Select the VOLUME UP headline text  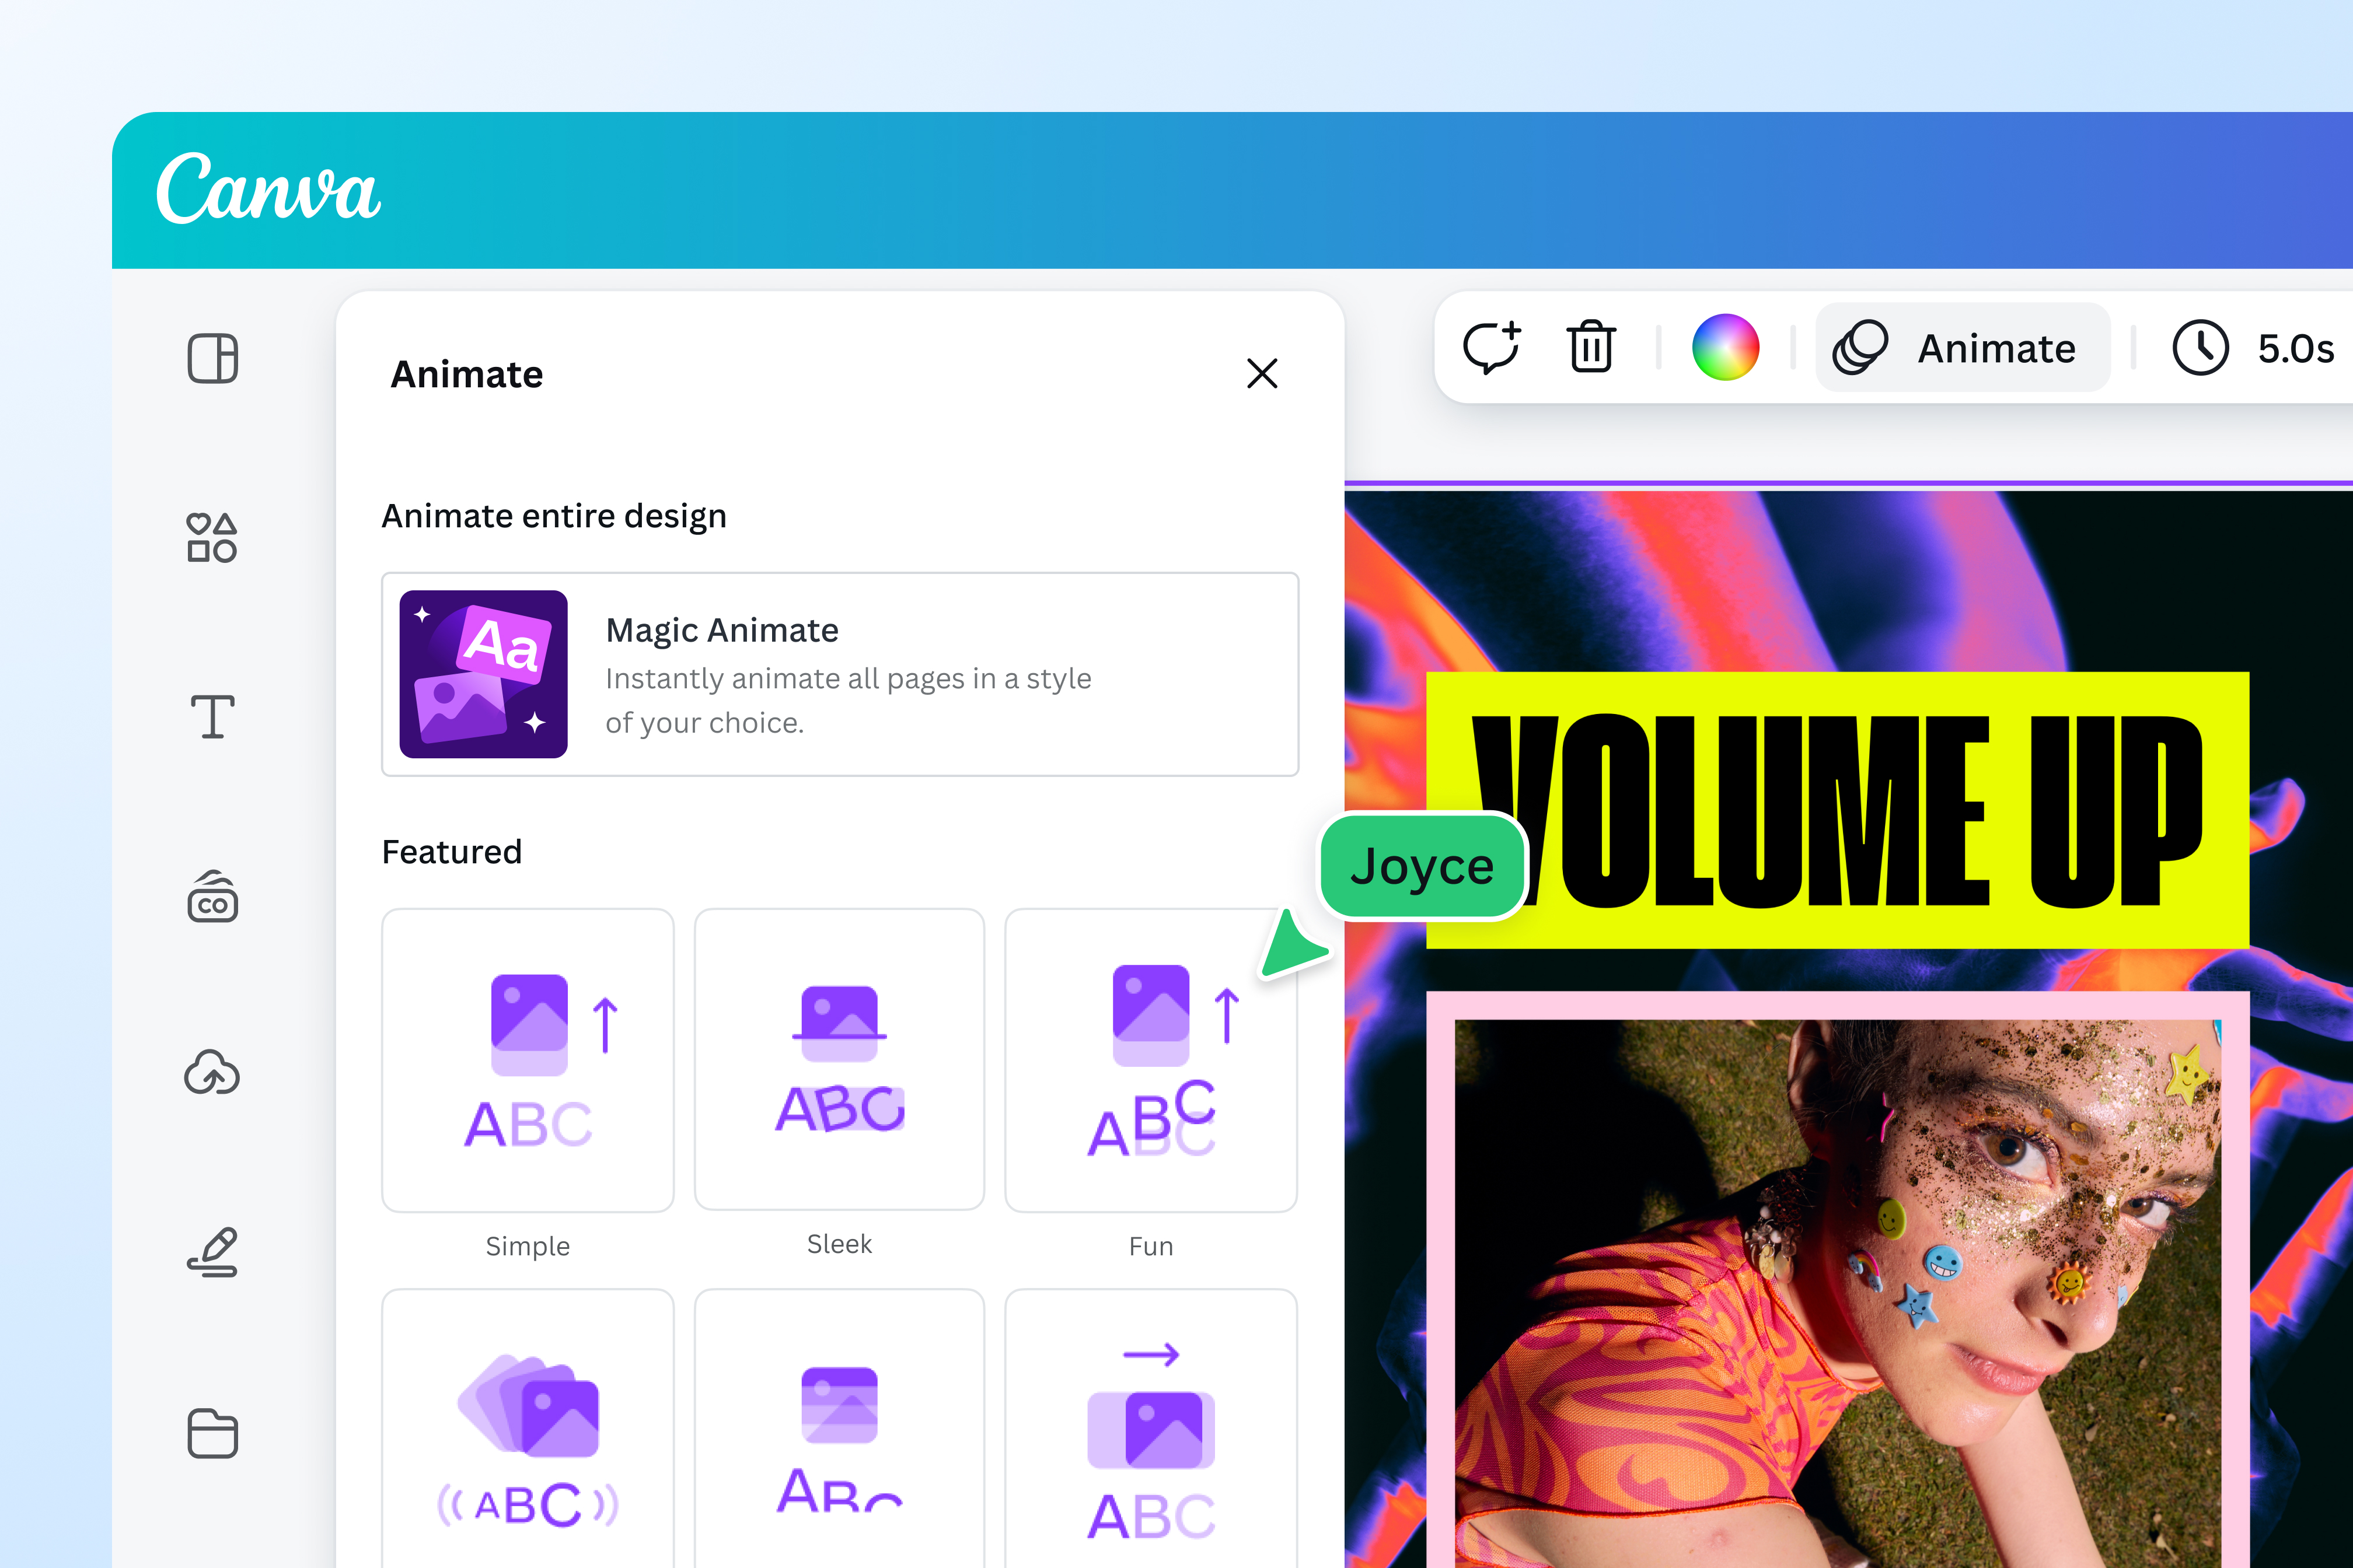pyautogui.click(x=1837, y=810)
